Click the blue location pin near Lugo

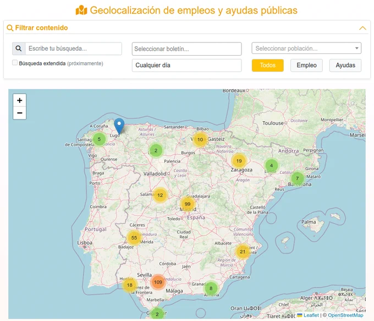119,126
